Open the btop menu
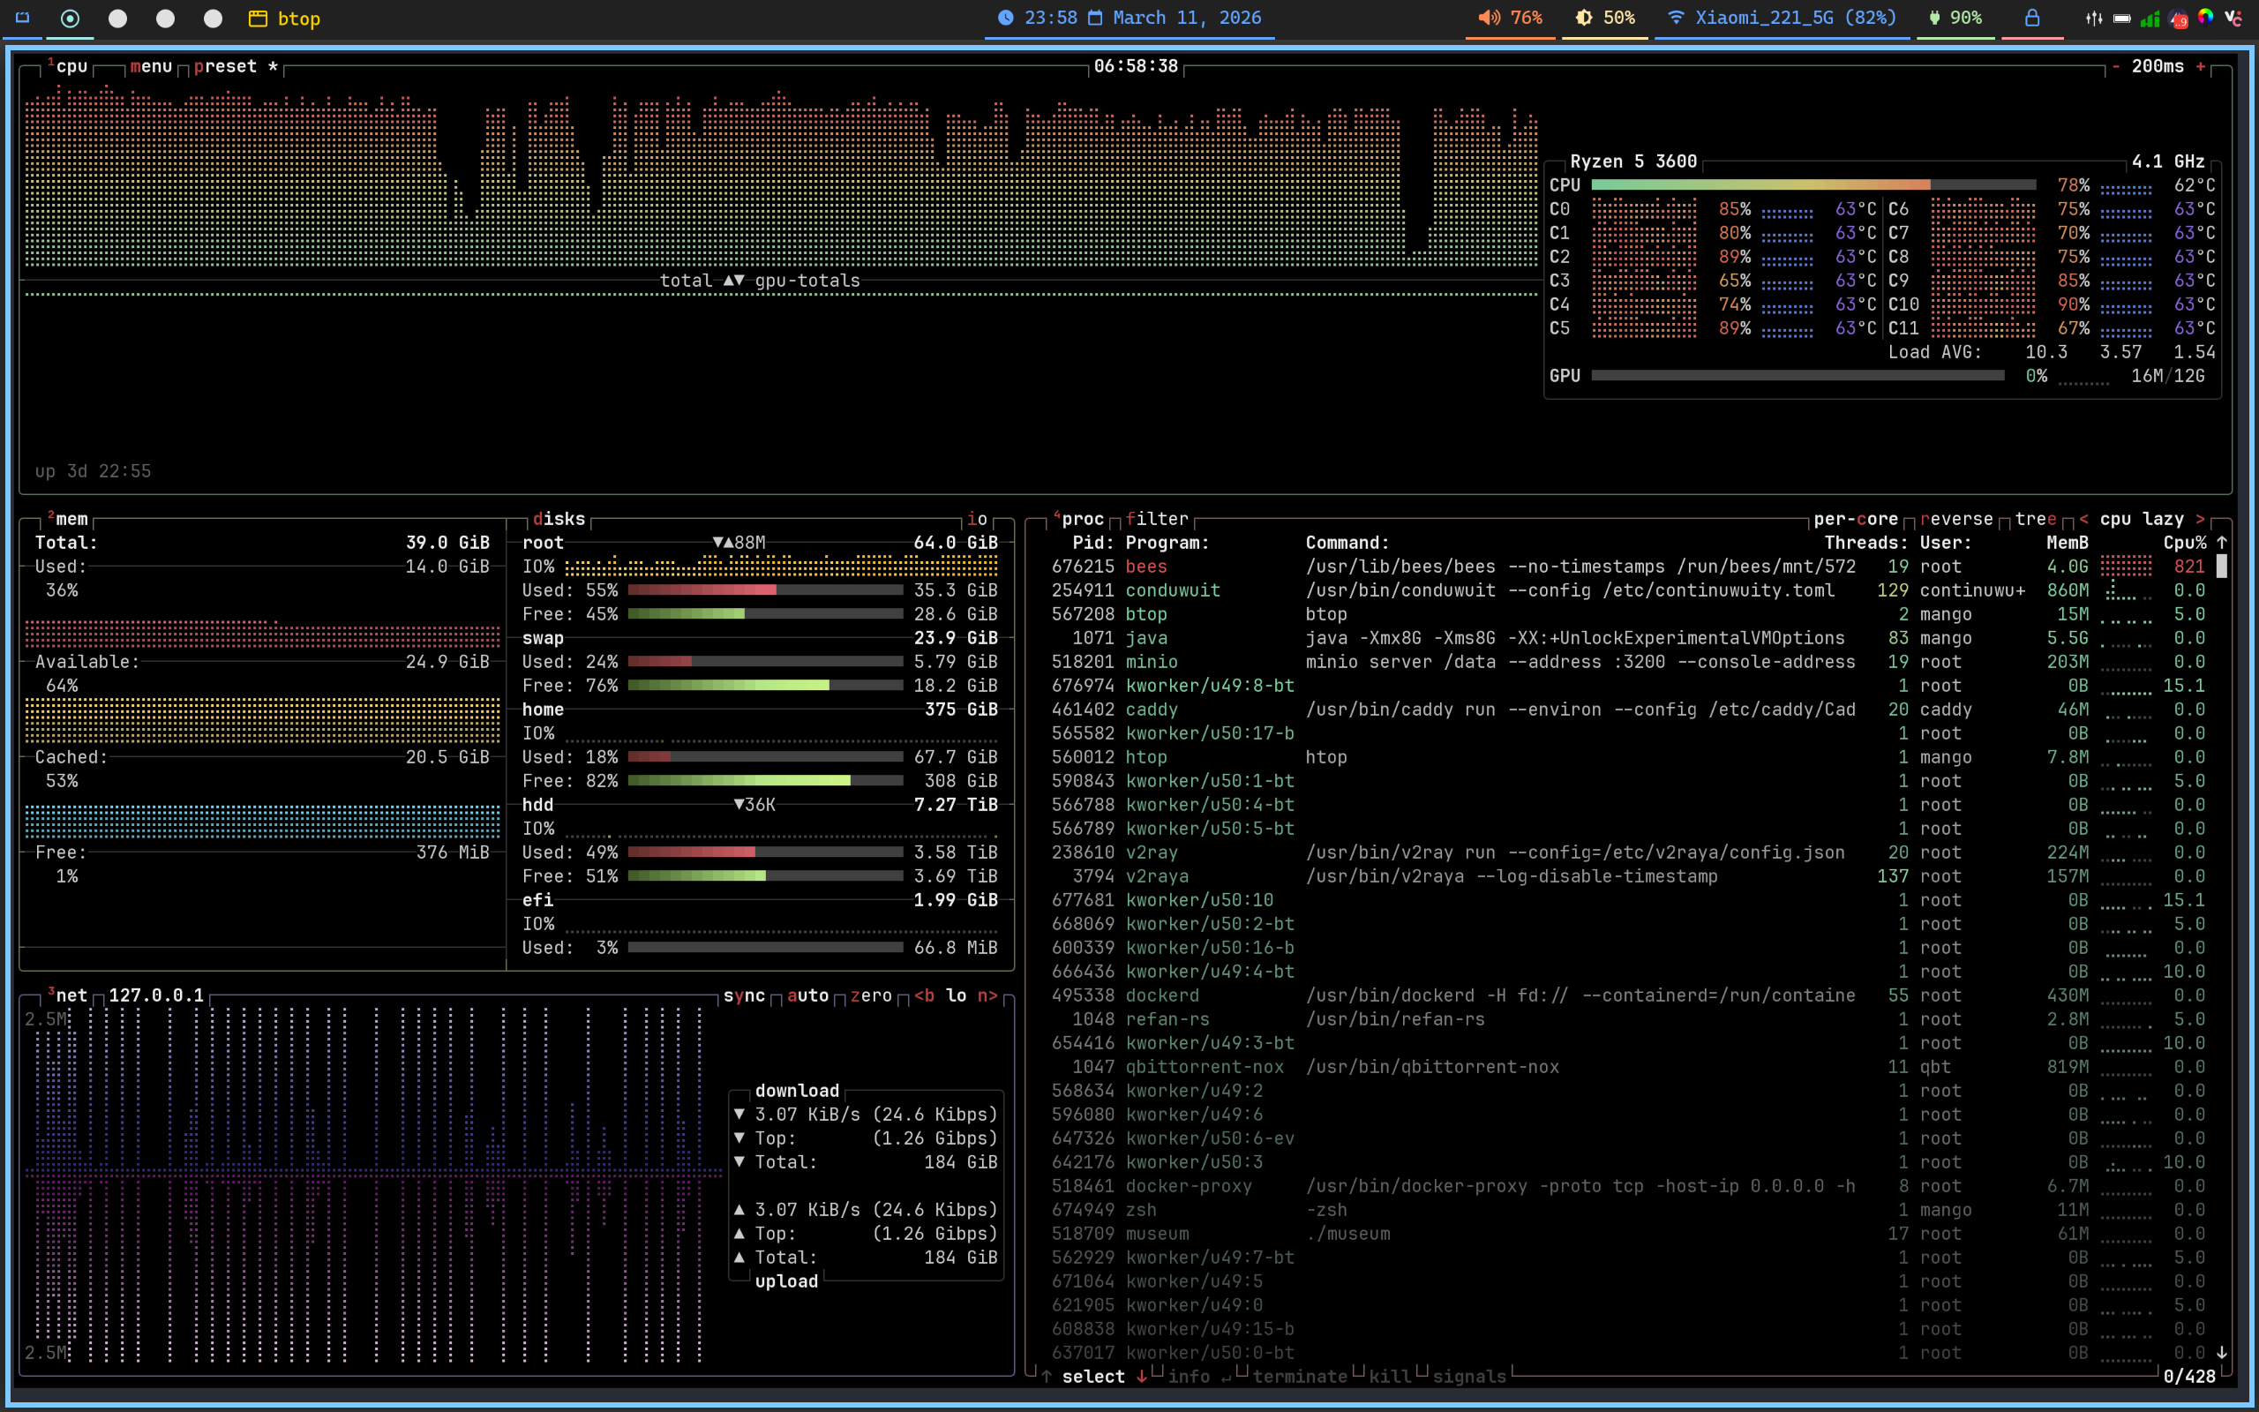The width and height of the screenshot is (2259, 1412). [x=151, y=66]
